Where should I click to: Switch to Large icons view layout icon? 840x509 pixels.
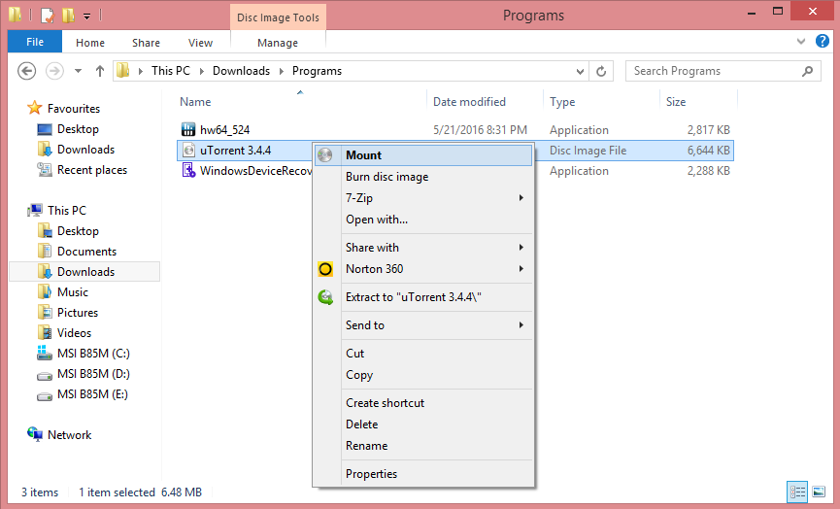tap(819, 492)
